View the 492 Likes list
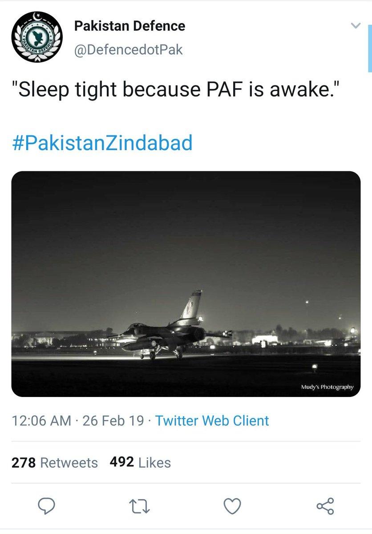 point(140,462)
